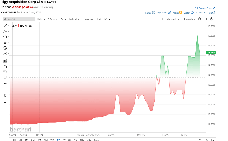The height and width of the screenshot is (141, 228).
Task: Select the 2Y time range
Action: [x=64, y=140]
